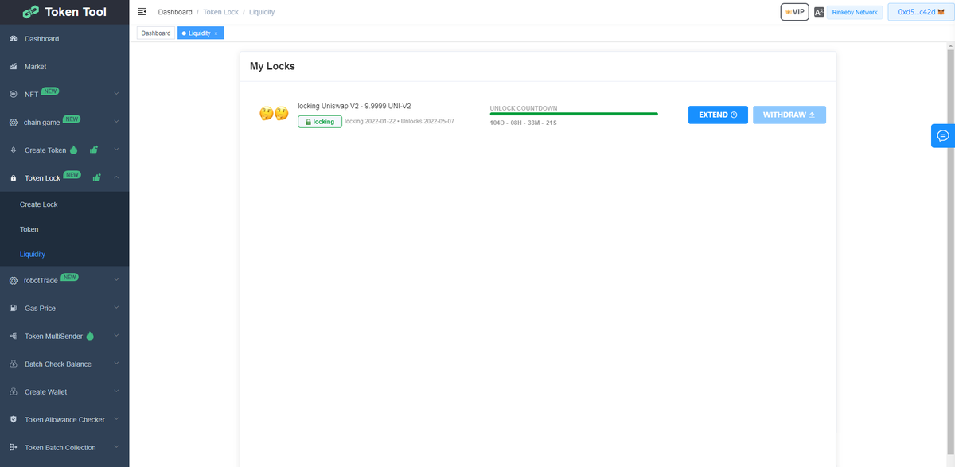Viewport: 955px width, 467px height.
Task: Click the 'locking Uniswap V2 - 9.9999 UNI-V2' text
Action: pos(354,106)
